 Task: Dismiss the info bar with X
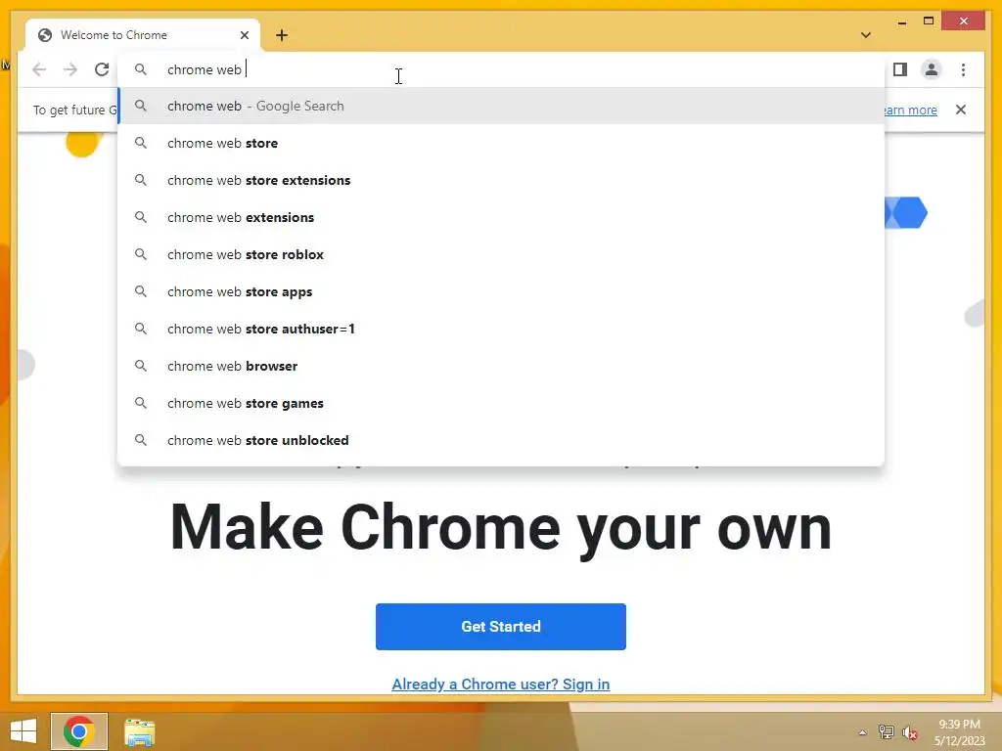point(961,110)
